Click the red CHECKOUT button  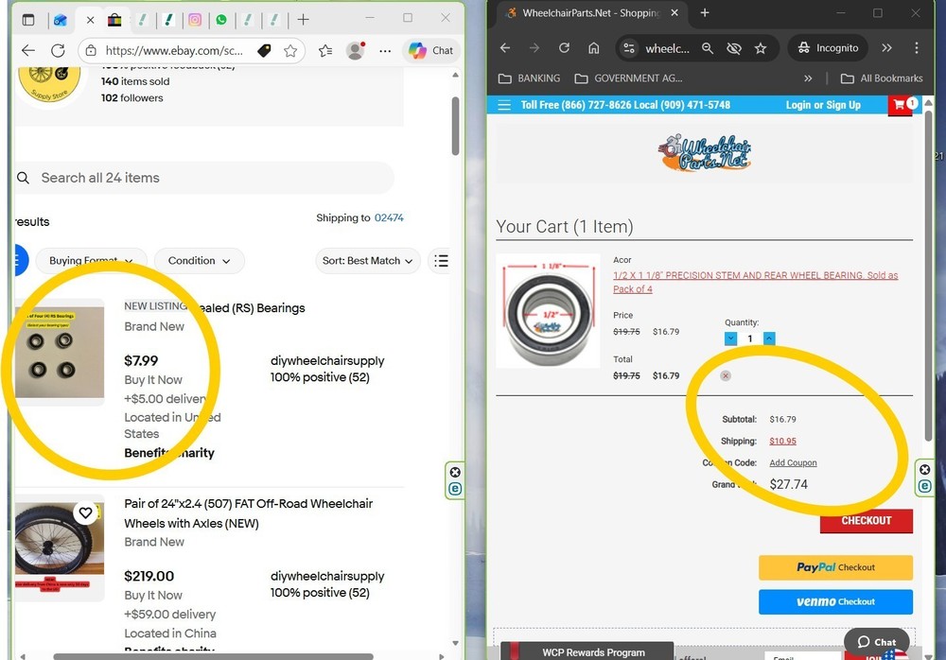tap(867, 521)
